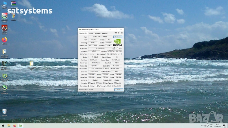Open the flag-striped top desktop icon
Image resolution: width=228 pixels, height=128 pixels.
(x=14, y=4)
